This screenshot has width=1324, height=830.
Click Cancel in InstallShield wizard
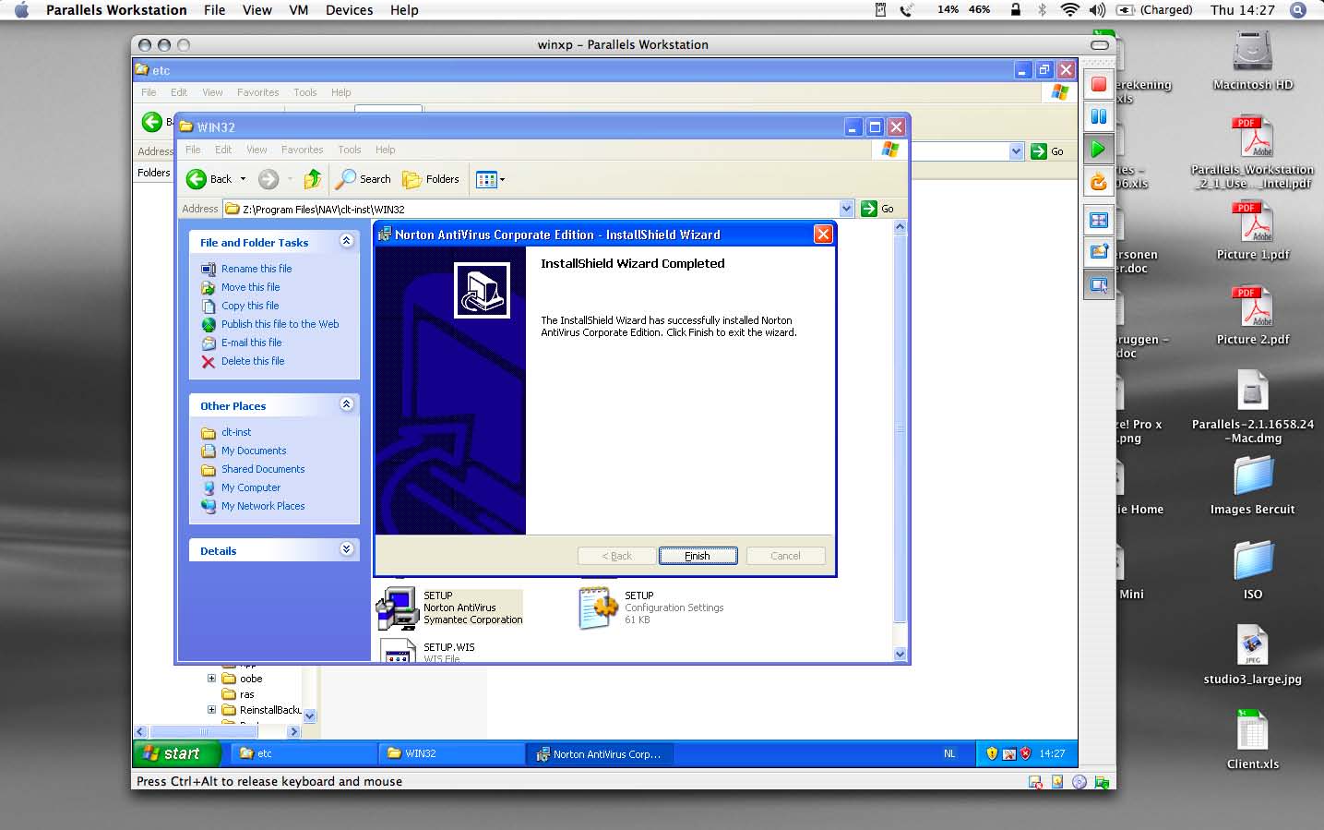tap(785, 556)
